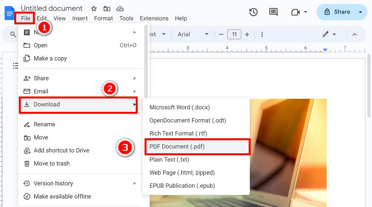Screen dimensions: 372x207
Task: Check the cloud document status icon
Action: coord(120,9)
